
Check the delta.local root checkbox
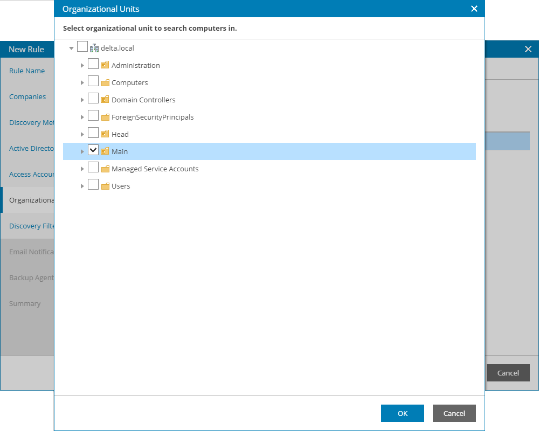[82, 47]
